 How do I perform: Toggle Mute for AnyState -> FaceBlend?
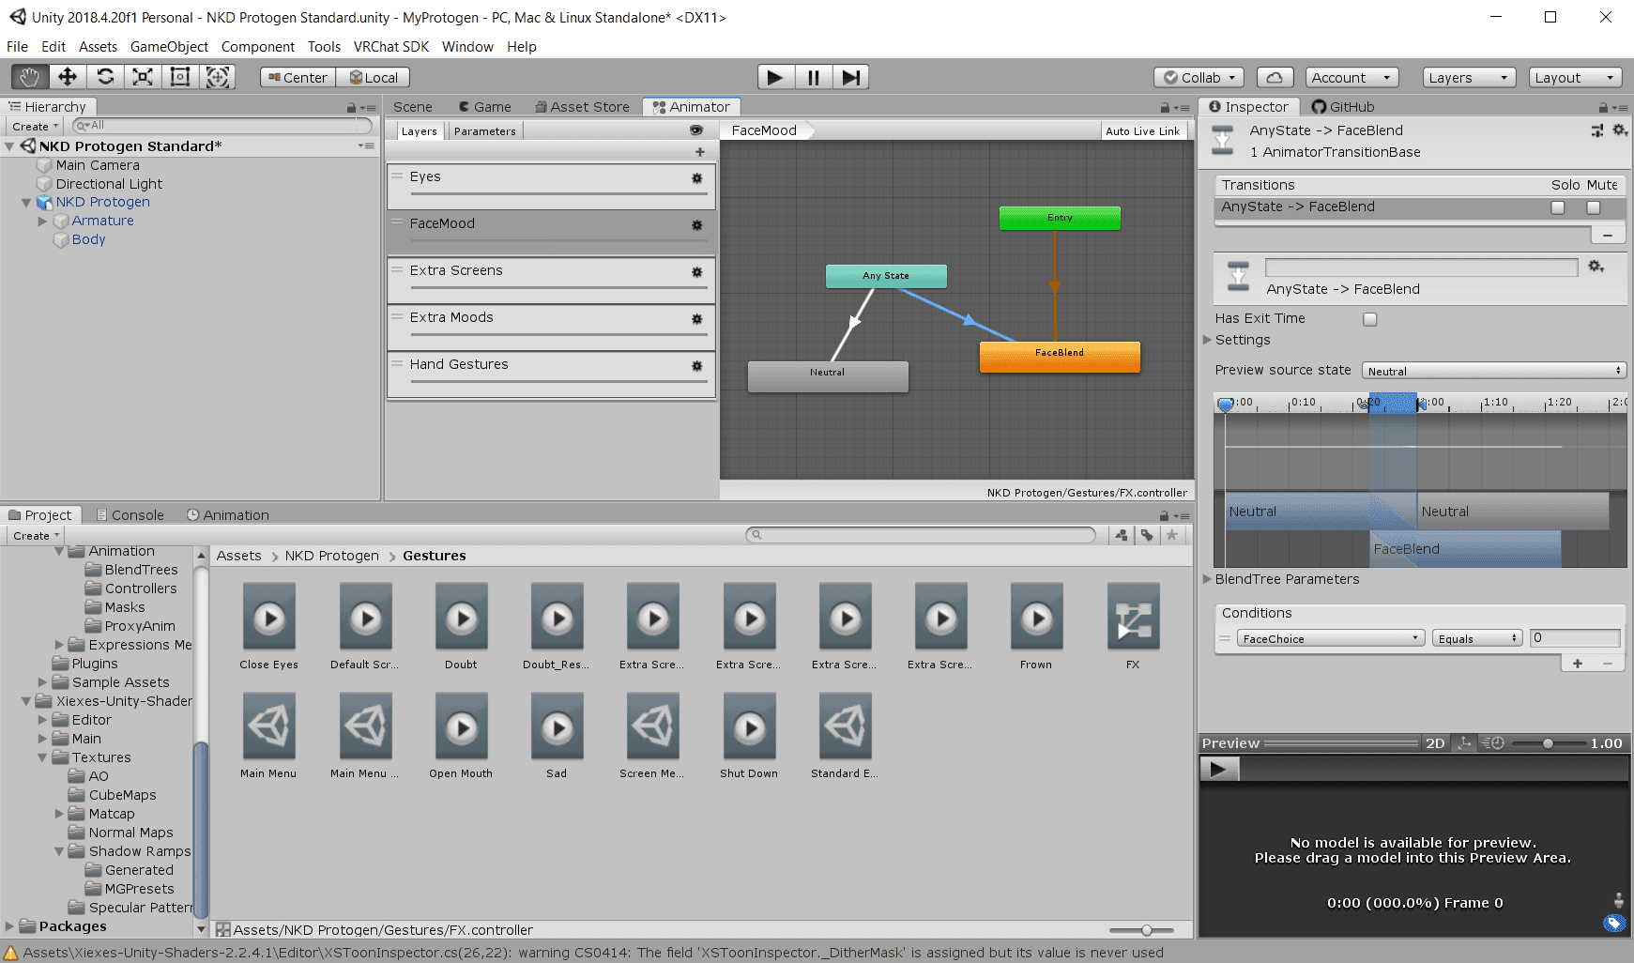pyautogui.click(x=1593, y=207)
